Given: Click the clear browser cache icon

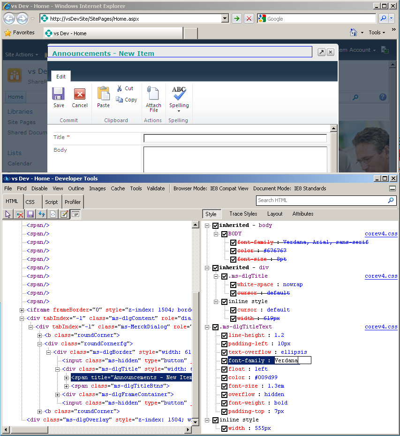Looking at the screenshot, I should [19, 214].
